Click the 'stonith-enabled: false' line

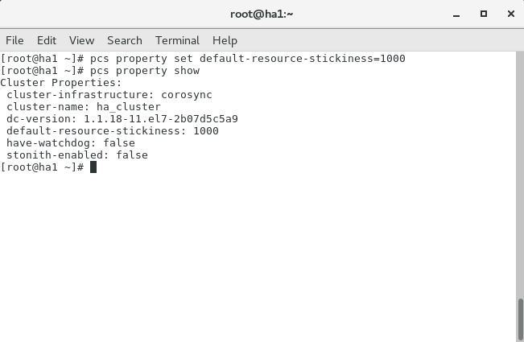point(77,155)
